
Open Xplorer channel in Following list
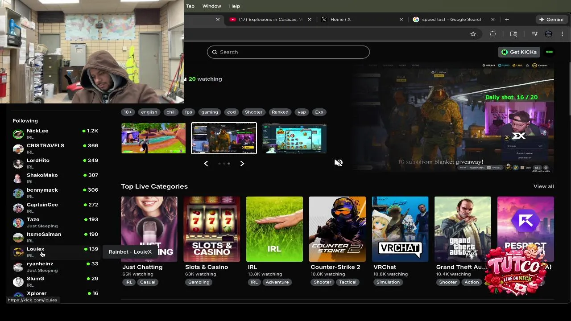(x=55, y=295)
